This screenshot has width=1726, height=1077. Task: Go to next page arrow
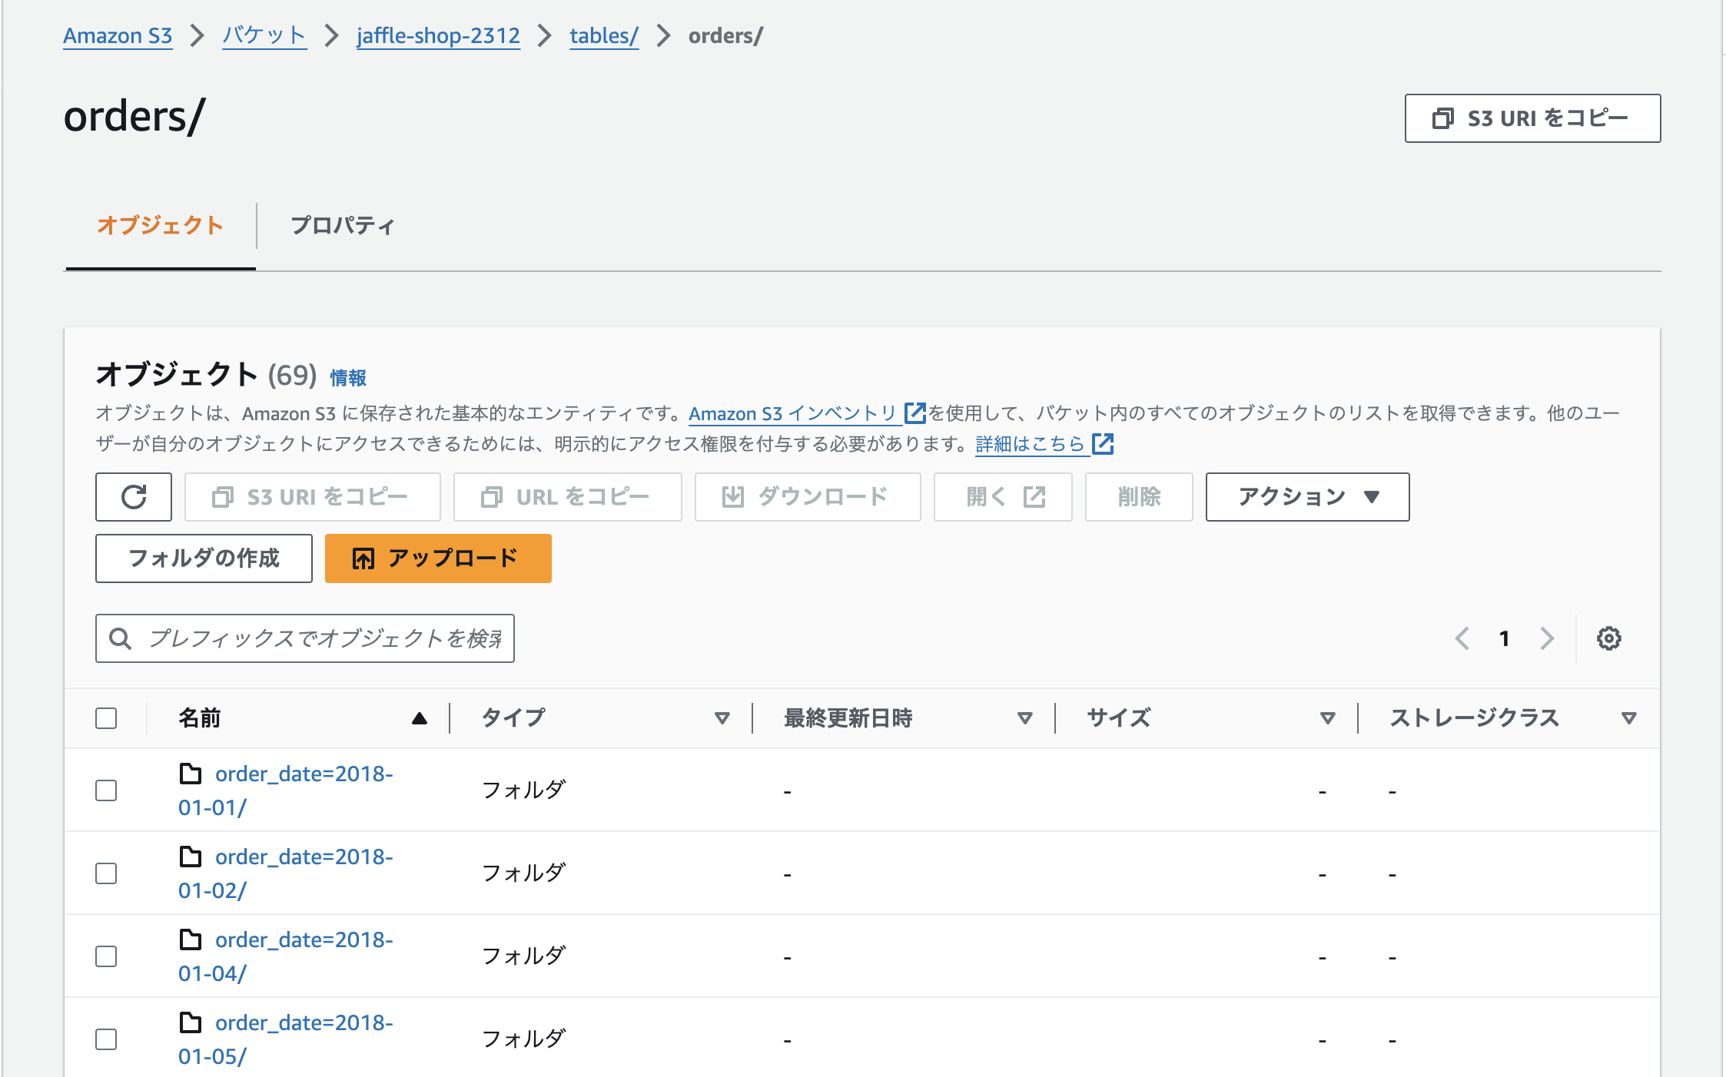point(1547,638)
